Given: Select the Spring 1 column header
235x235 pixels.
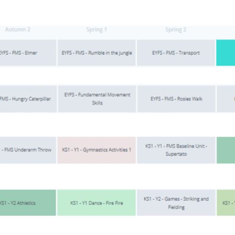Looking at the screenshot, I should pos(96,30).
